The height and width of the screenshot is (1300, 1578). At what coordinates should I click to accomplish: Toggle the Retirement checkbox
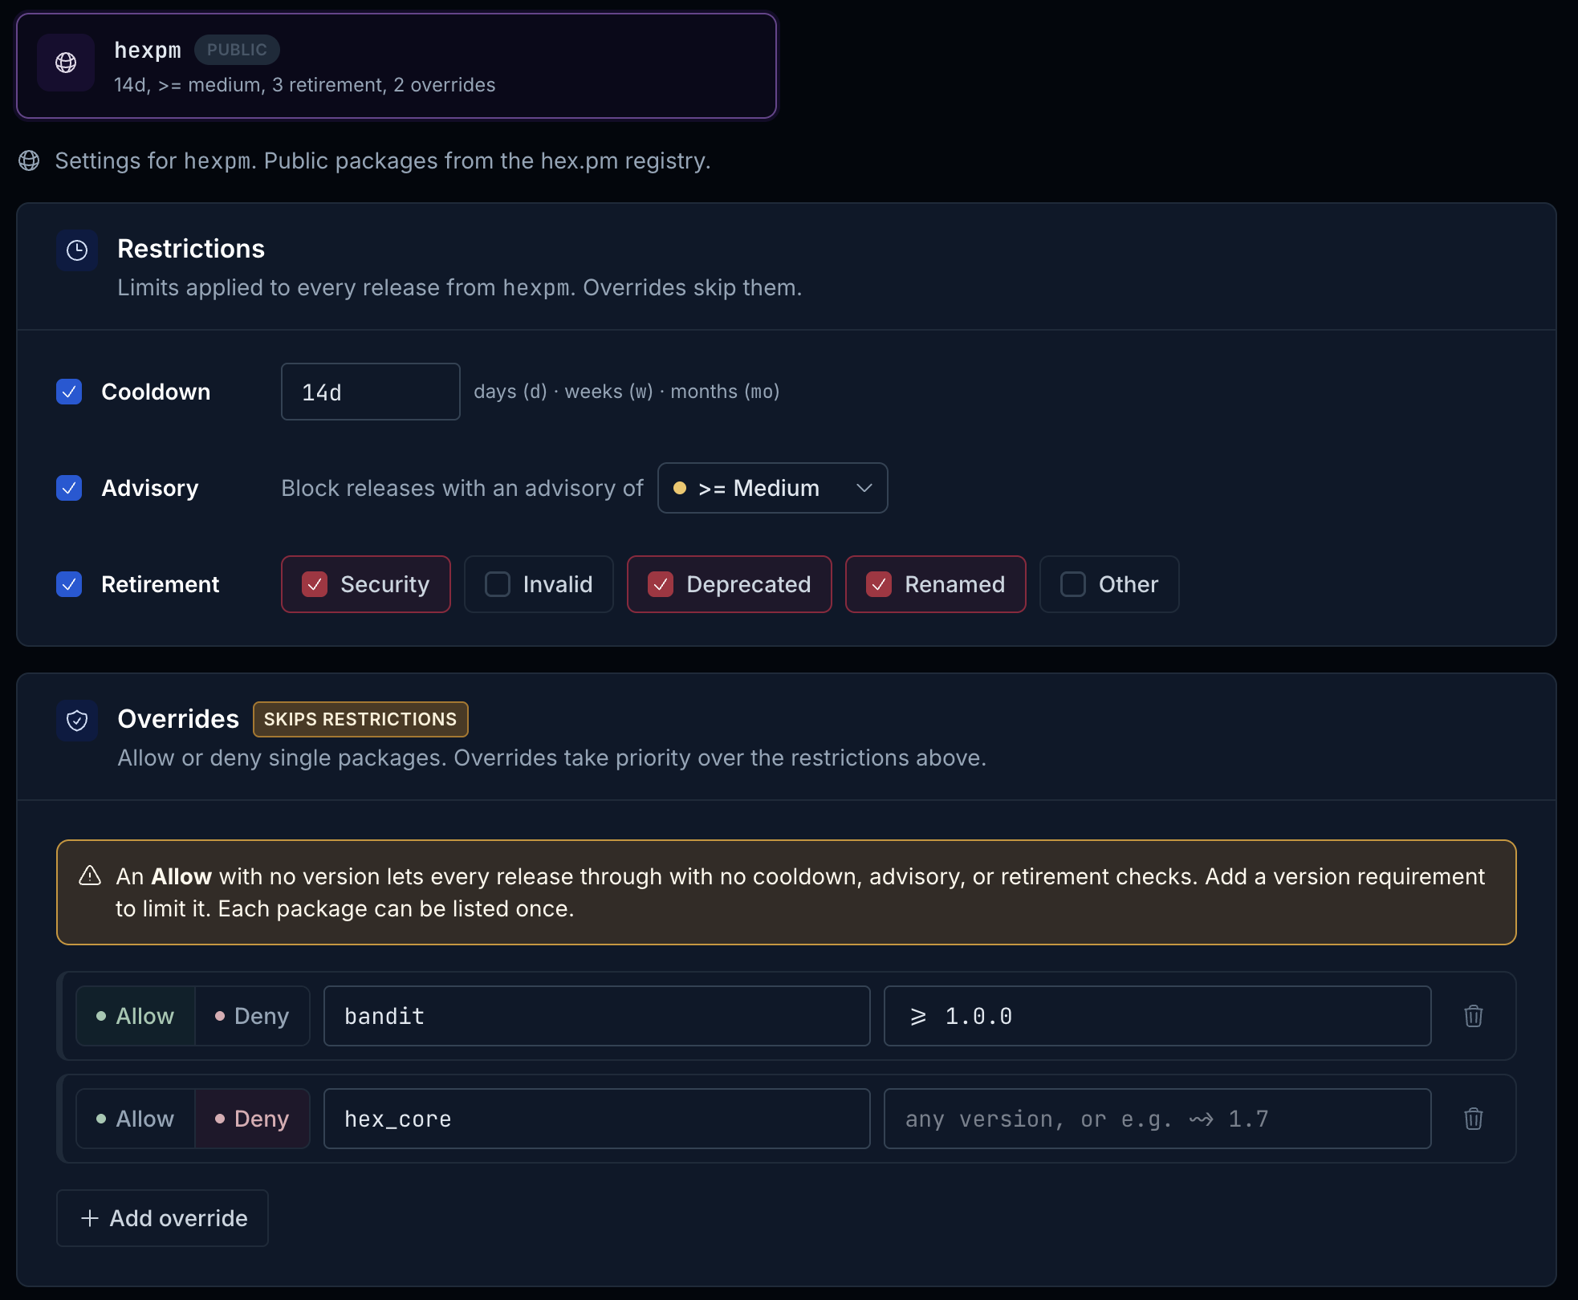(69, 584)
